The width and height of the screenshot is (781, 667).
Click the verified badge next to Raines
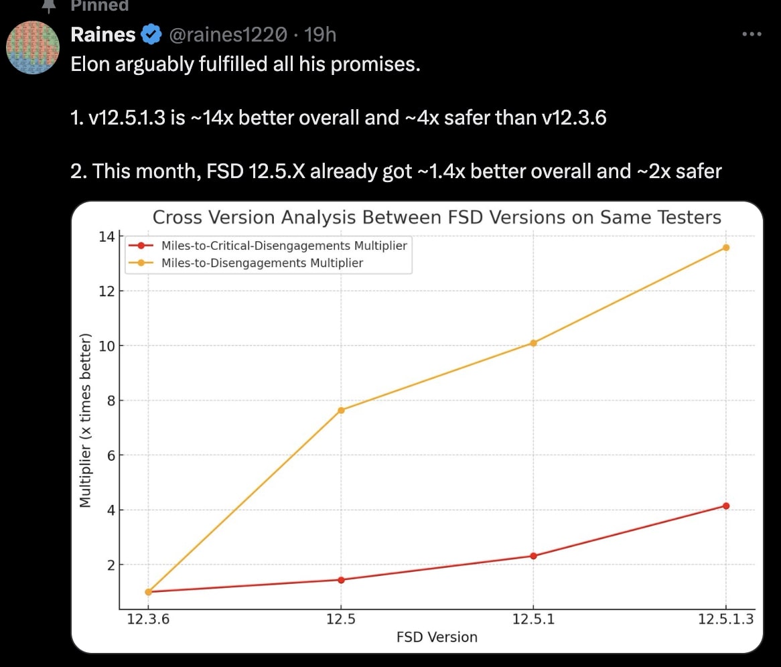pyautogui.click(x=152, y=34)
